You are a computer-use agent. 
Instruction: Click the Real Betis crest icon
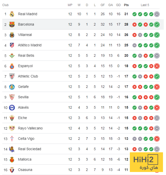[12, 56]
